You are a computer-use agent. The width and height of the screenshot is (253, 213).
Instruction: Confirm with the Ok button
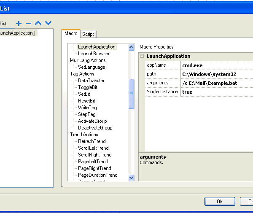tap(220, 201)
